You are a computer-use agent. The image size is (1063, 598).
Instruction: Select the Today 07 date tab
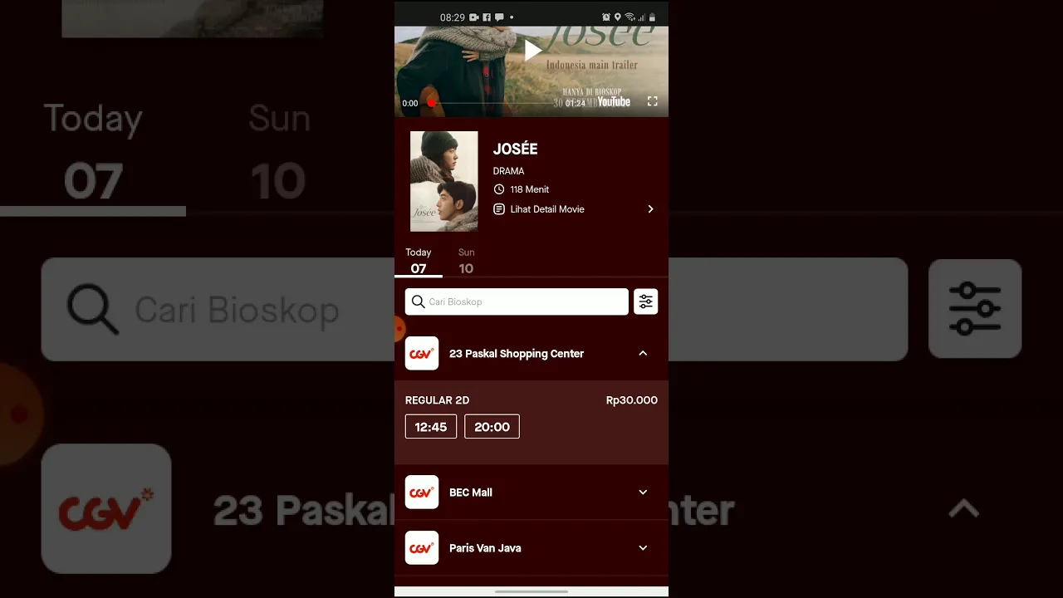419,261
